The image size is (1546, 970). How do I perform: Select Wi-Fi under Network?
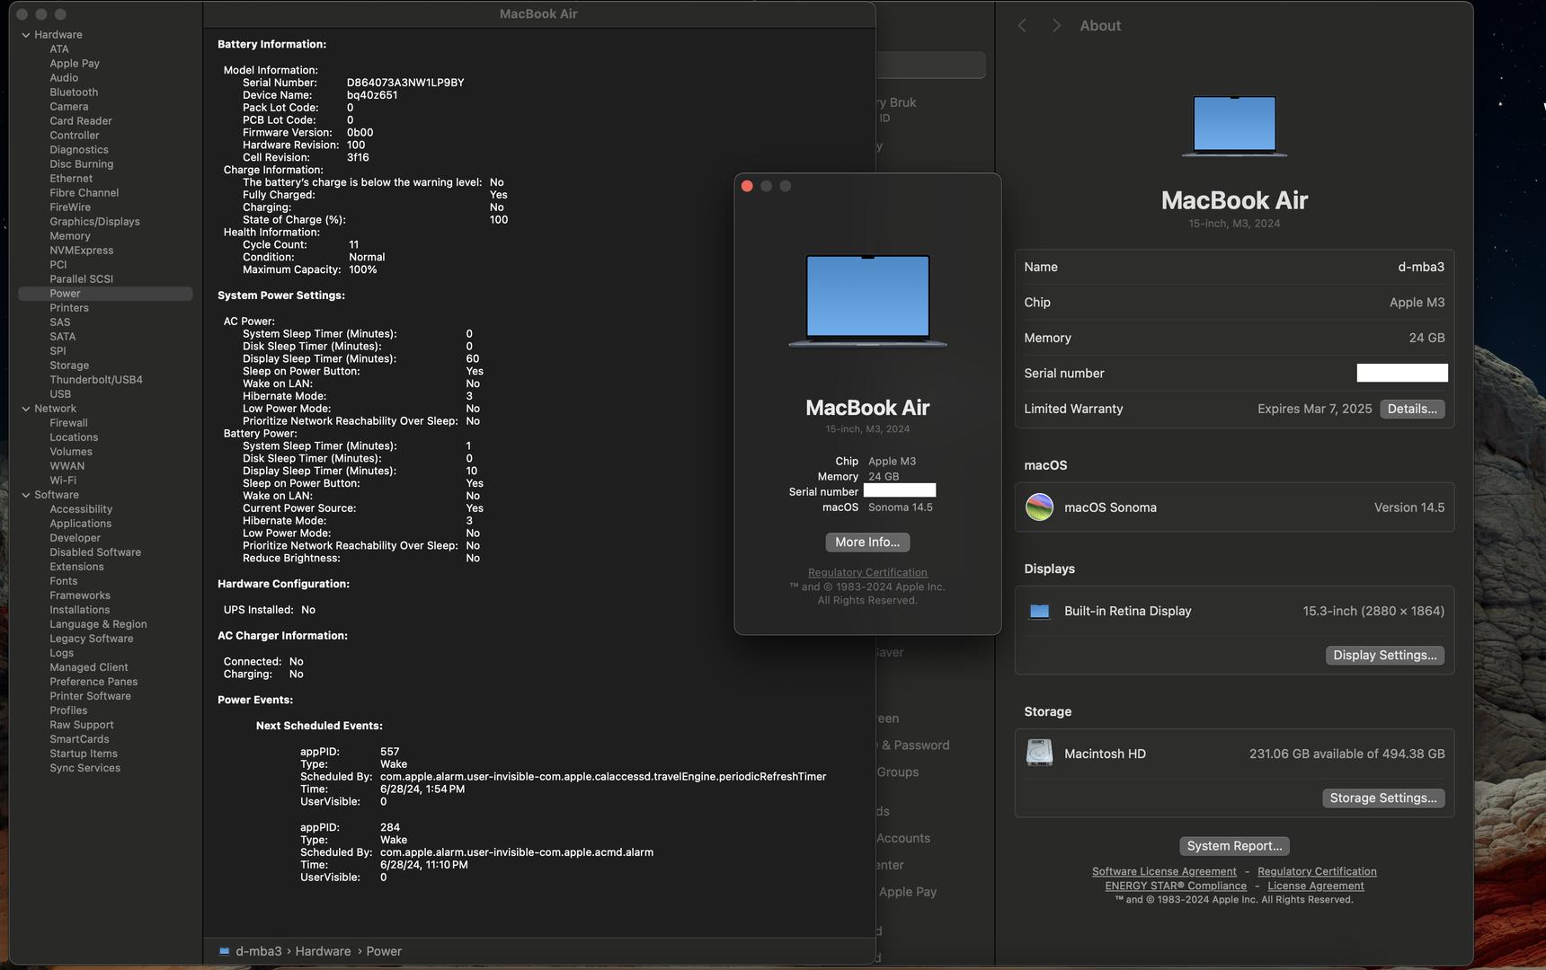click(x=63, y=481)
